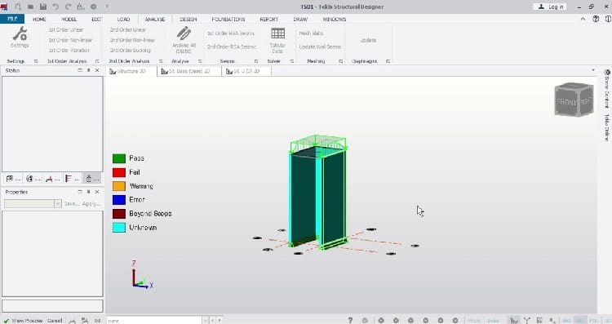Expand the Diaphragms group launcher
Viewport: 612px width, 324px height.
click(388, 61)
